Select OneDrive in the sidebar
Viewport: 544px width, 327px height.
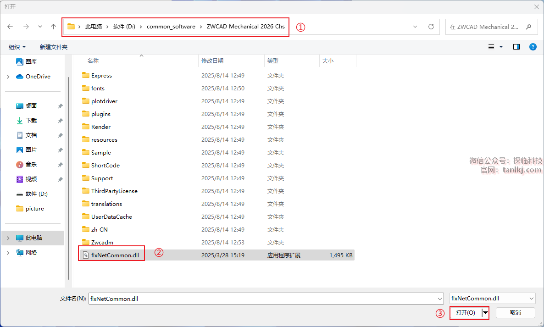[33, 76]
